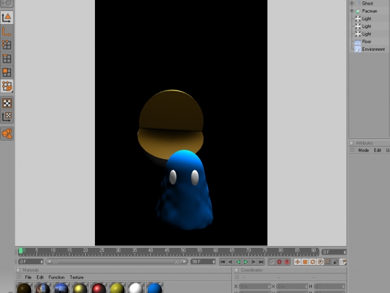Select the Floor object
The image size is (390, 293).
[367, 42]
